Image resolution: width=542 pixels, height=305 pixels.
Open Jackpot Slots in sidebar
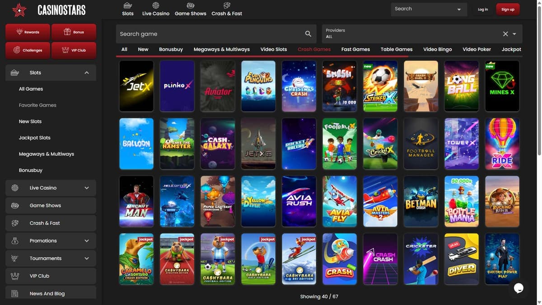(35, 138)
